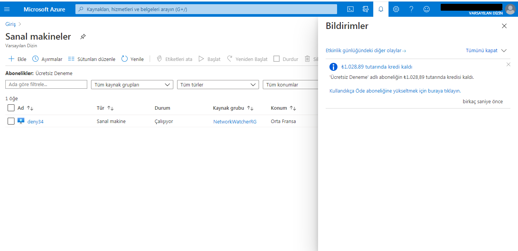Click the Ada göre filtrele input
Screen dimensions: 518x251
[x=46, y=85]
